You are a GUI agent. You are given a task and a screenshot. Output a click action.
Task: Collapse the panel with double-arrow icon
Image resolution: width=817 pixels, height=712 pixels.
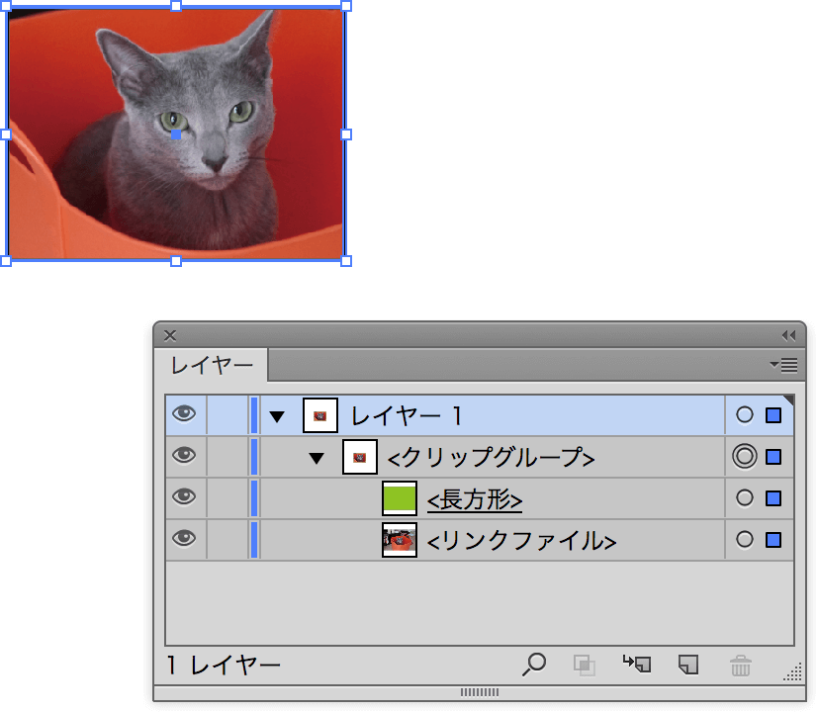(788, 335)
